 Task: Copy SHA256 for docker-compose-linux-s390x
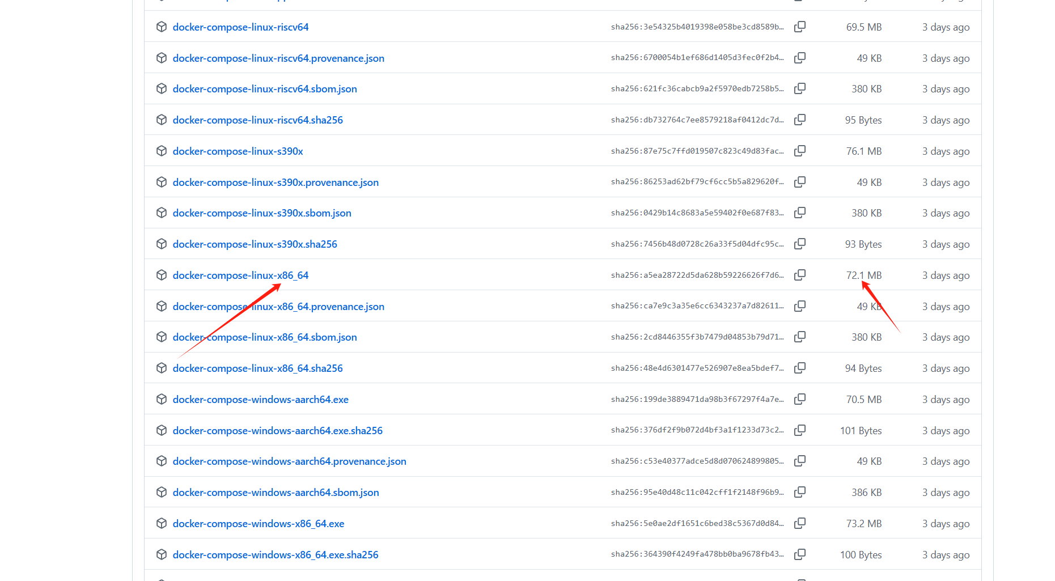point(800,151)
